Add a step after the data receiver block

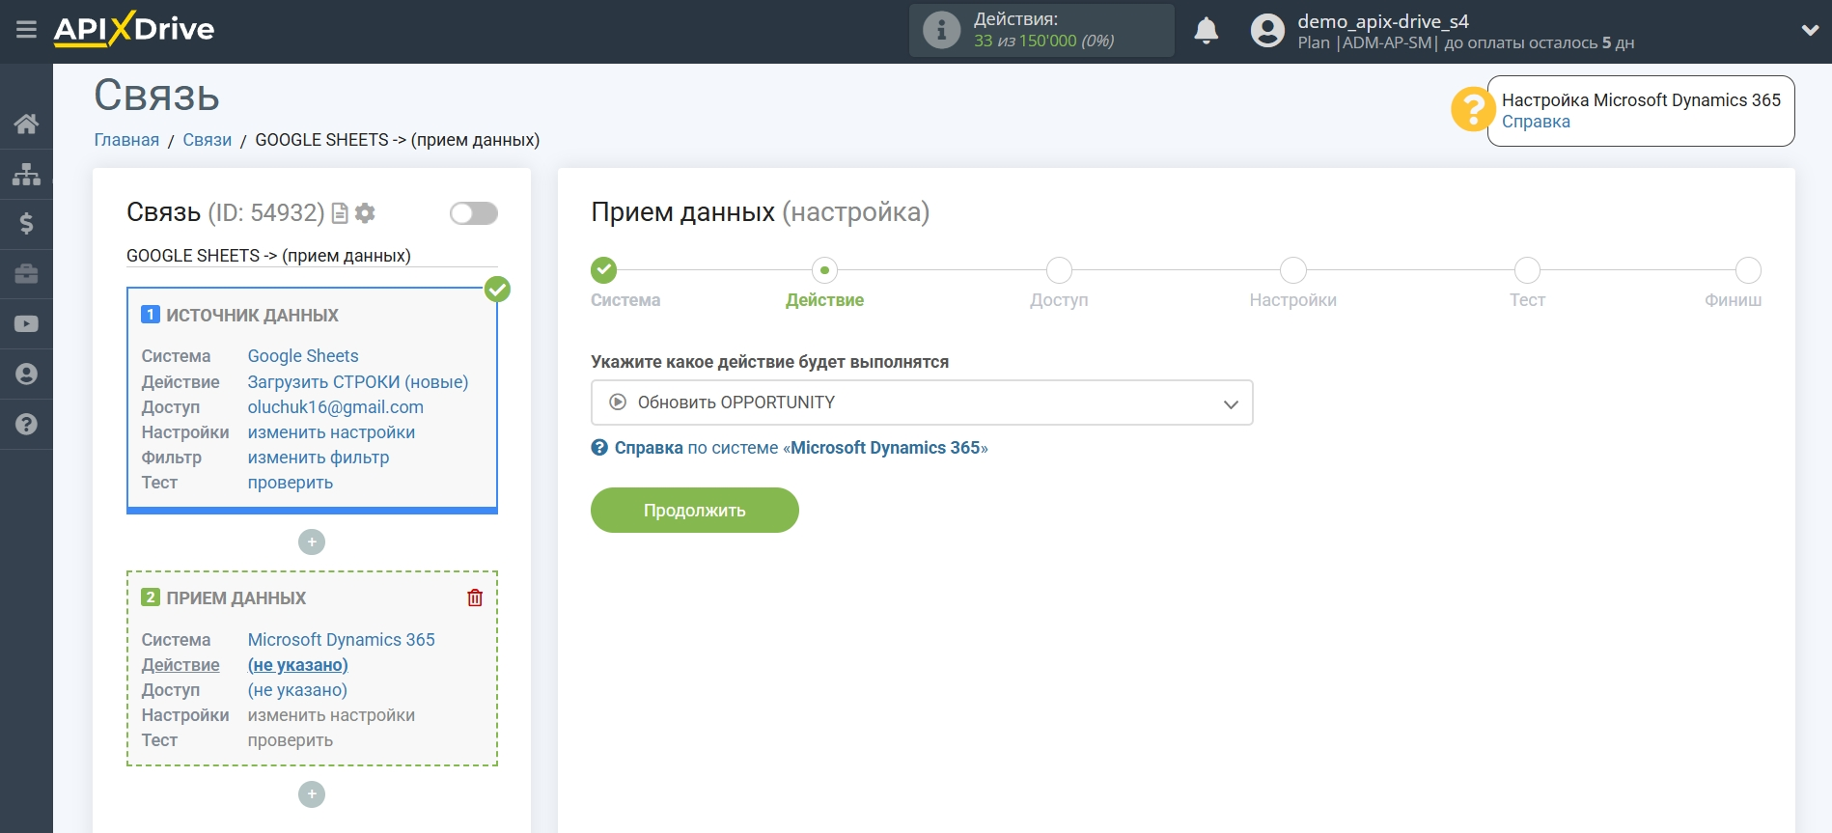312,794
